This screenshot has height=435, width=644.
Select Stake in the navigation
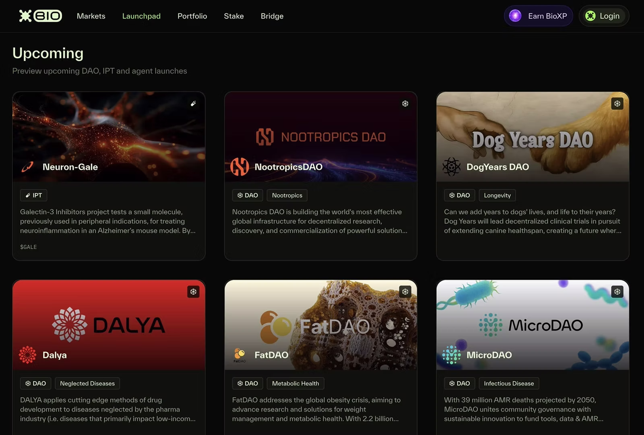pyautogui.click(x=234, y=16)
